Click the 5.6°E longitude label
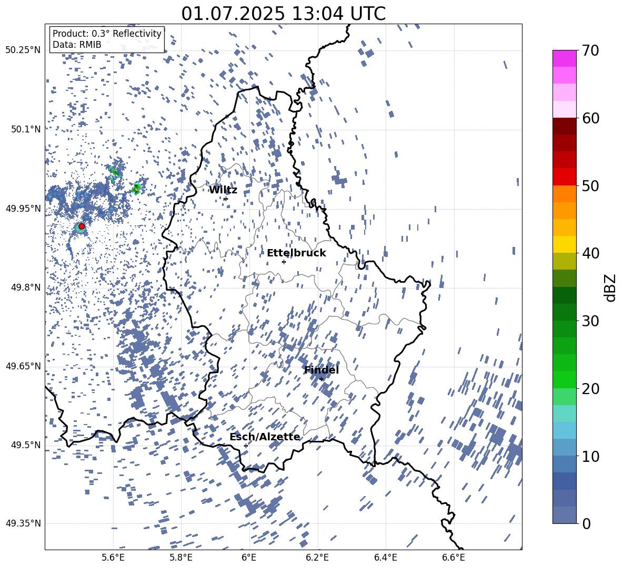623x568 pixels. pyautogui.click(x=113, y=557)
